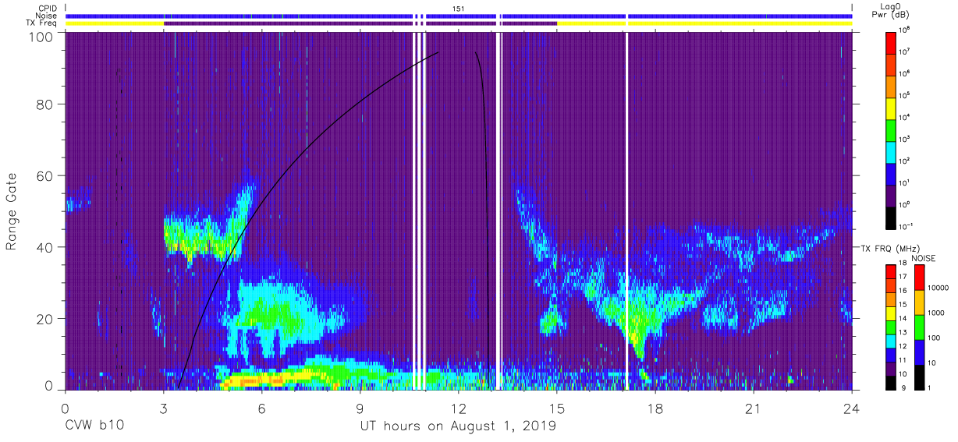Click the '12' tick on the UT hours axis
Screen dimensions: 958x442
pyautogui.click(x=459, y=408)
